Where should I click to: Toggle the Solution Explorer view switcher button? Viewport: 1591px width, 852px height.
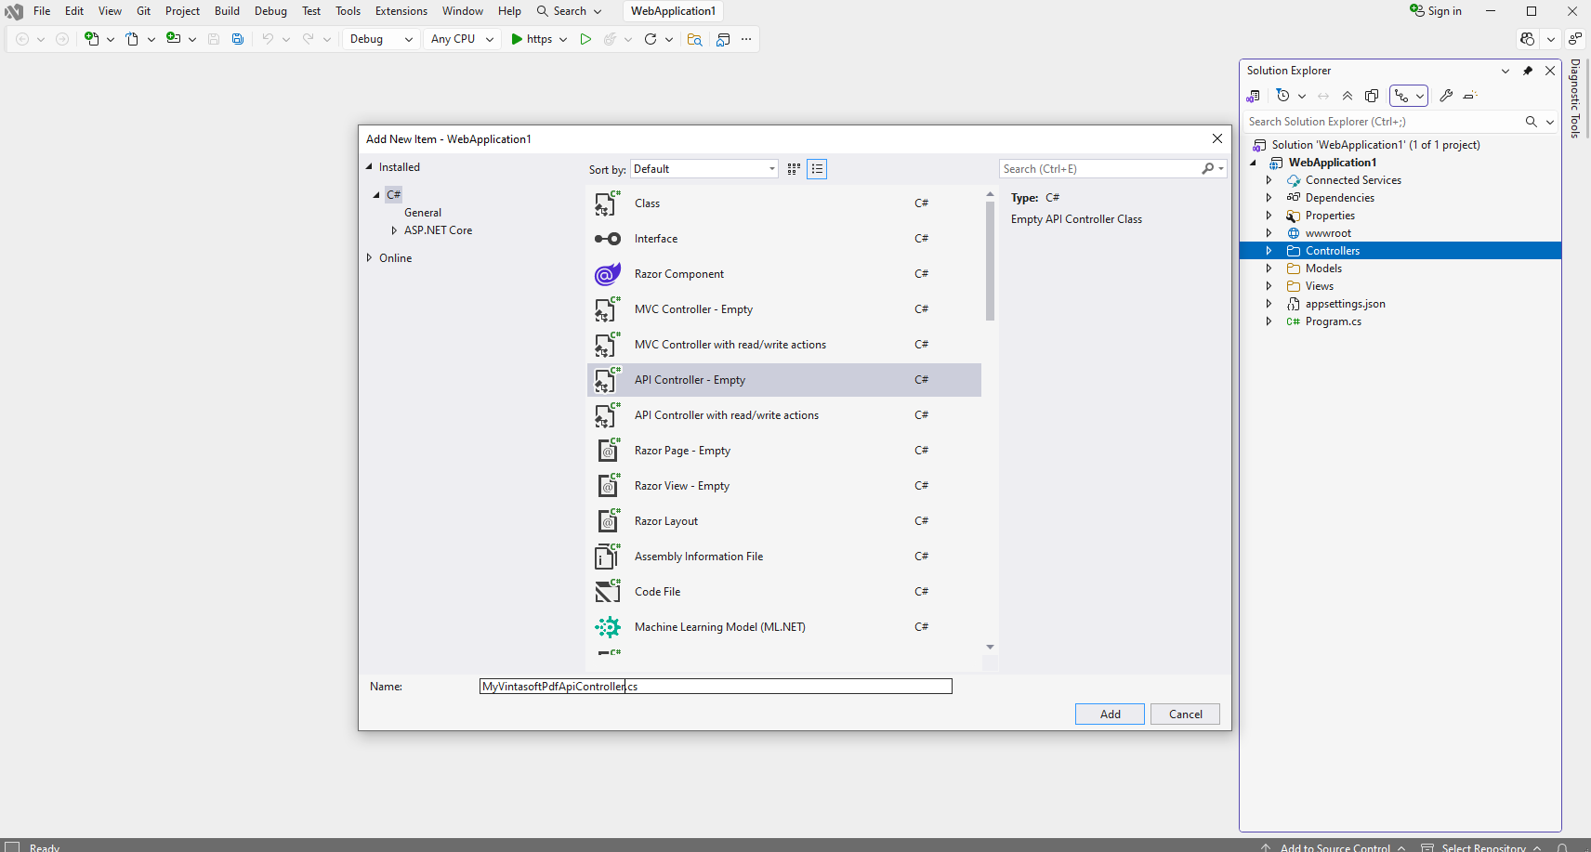tap(1253, 96)
